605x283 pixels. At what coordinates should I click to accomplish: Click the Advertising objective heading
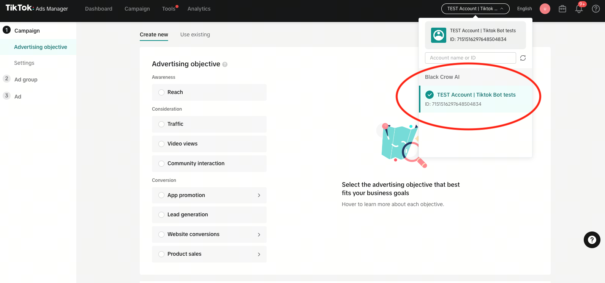(x=186, y=64)
